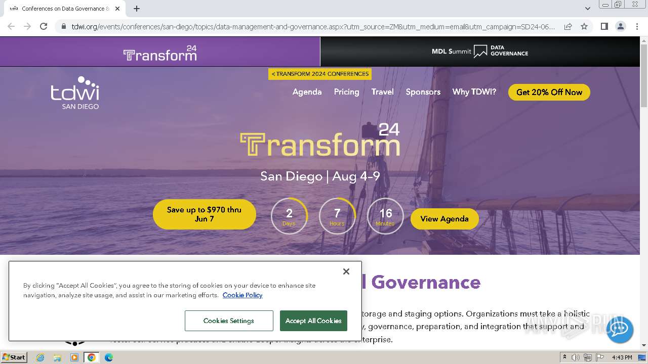
Task: Open the Why TDWI? menu item
Action: click(474, 92)
